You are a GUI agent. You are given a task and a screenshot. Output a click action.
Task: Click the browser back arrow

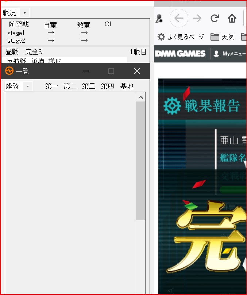point(179,18)
